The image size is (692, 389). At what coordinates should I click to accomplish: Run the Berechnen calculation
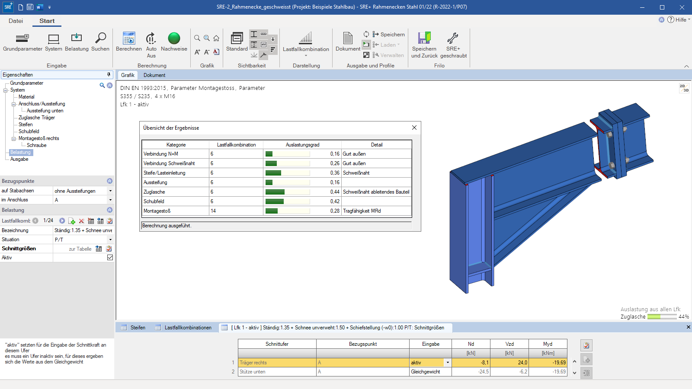129,42
